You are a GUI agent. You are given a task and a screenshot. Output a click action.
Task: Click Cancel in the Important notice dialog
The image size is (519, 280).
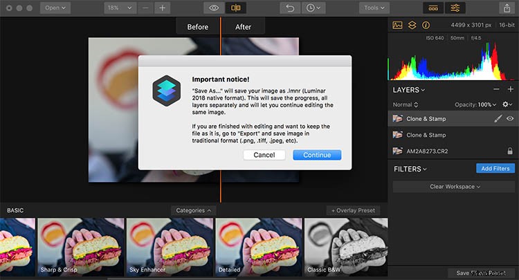(x=264, y=155)
